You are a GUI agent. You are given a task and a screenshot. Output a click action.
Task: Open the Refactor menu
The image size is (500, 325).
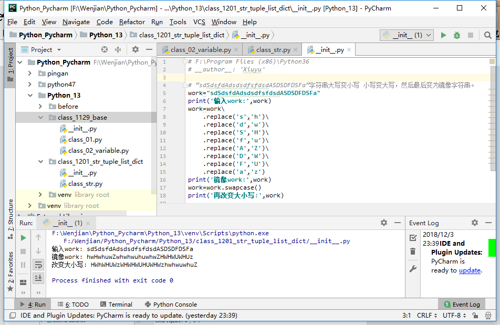pos(132,22)
